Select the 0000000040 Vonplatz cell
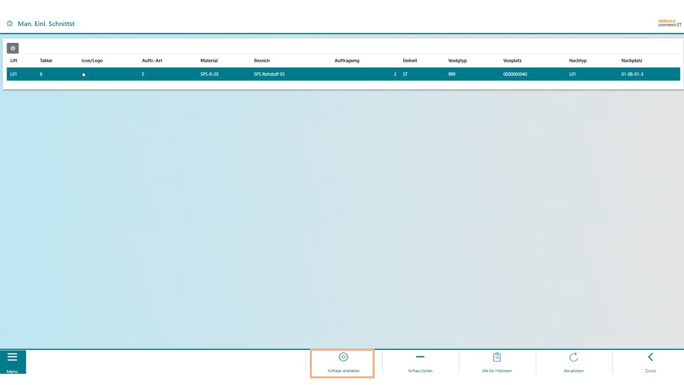684x385 pixels. click(x=515, y=74)
